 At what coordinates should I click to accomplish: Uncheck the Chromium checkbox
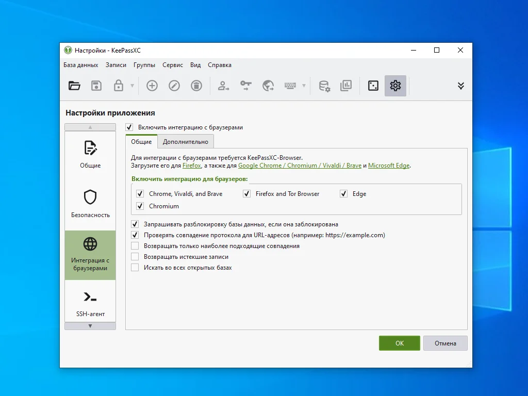tap(140, 206)
